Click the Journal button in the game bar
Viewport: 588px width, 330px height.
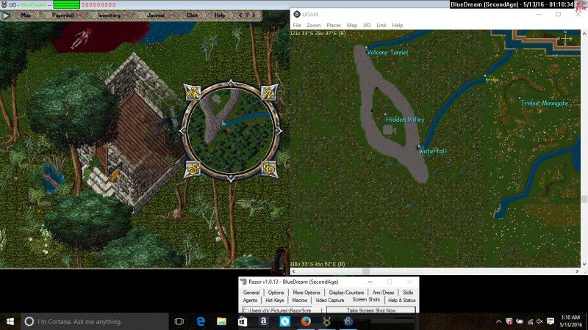[x=155, y=15]
